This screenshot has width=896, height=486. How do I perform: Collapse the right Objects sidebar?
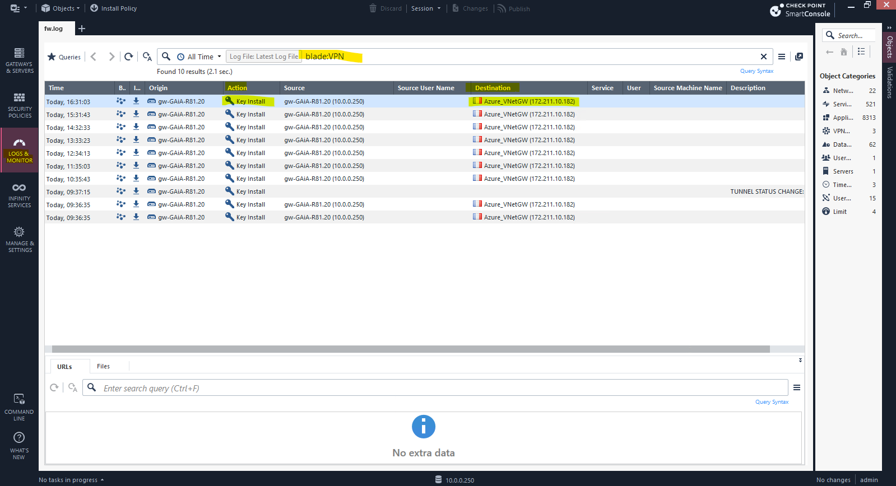tap(889, 27)
